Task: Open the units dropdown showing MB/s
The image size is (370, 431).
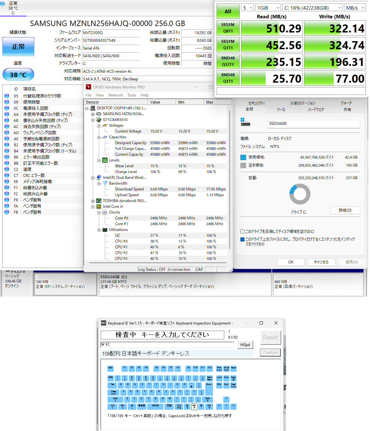Action: [x=355, y=8]
